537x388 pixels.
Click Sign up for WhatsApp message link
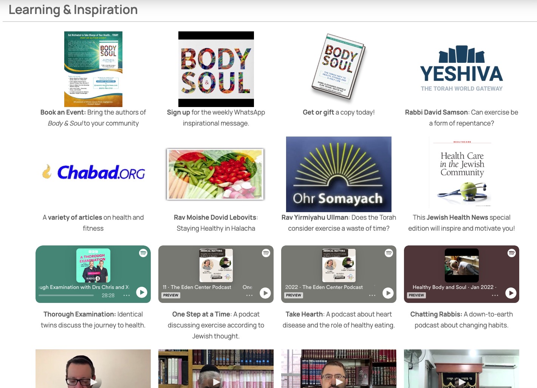[178, 112]
